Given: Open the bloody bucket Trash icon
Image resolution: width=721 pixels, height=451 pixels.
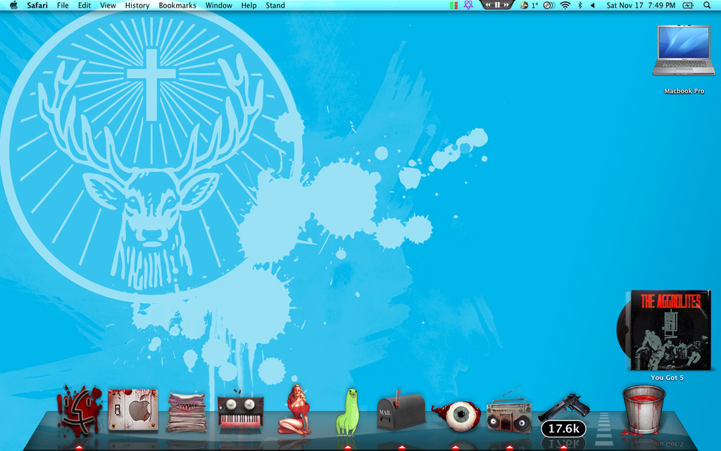Looking at the screenshot, I should pos(643,410).
